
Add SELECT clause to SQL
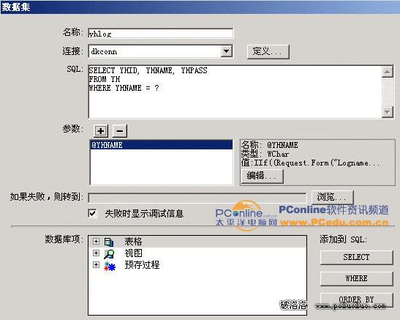pos(356,258)
